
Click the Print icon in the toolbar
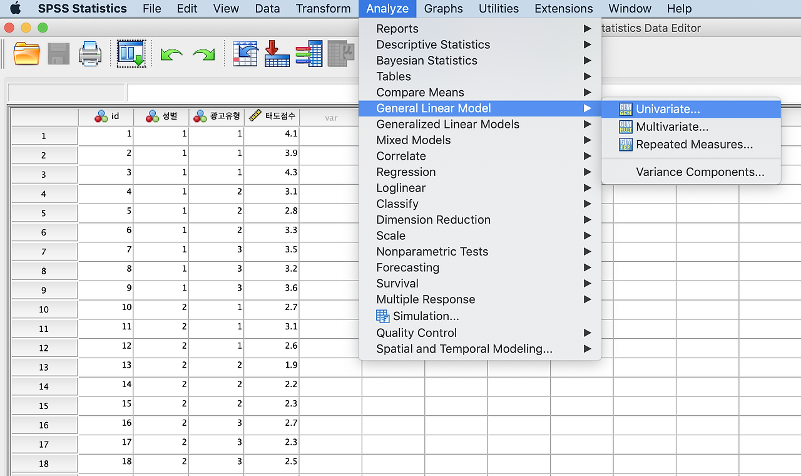[90, 53]
